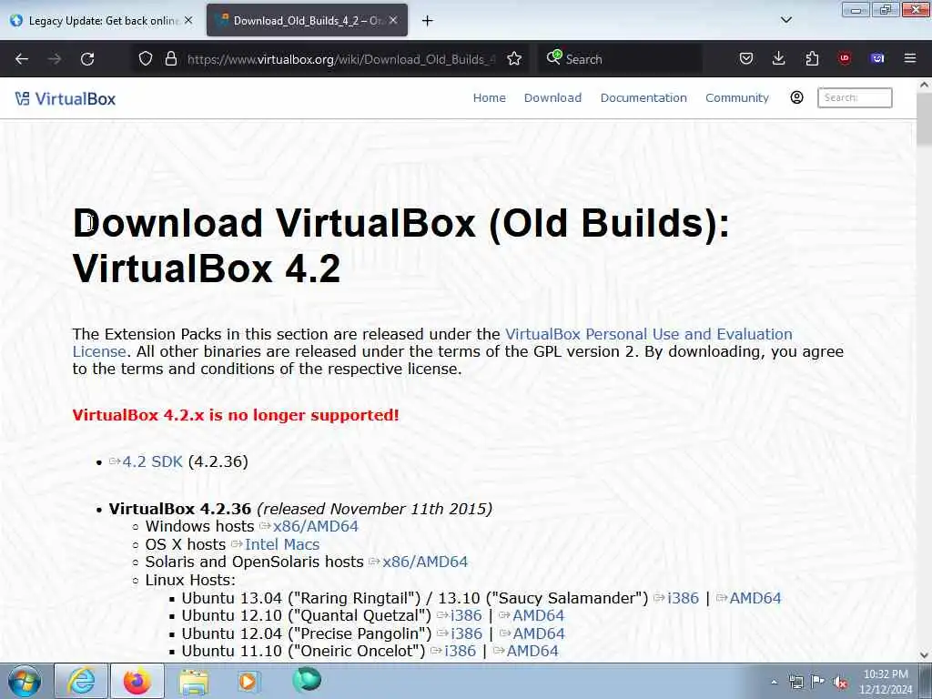Screen dimensions: 932x699
Task: Click the search engine icon in search bar
Action: [553, 57]
